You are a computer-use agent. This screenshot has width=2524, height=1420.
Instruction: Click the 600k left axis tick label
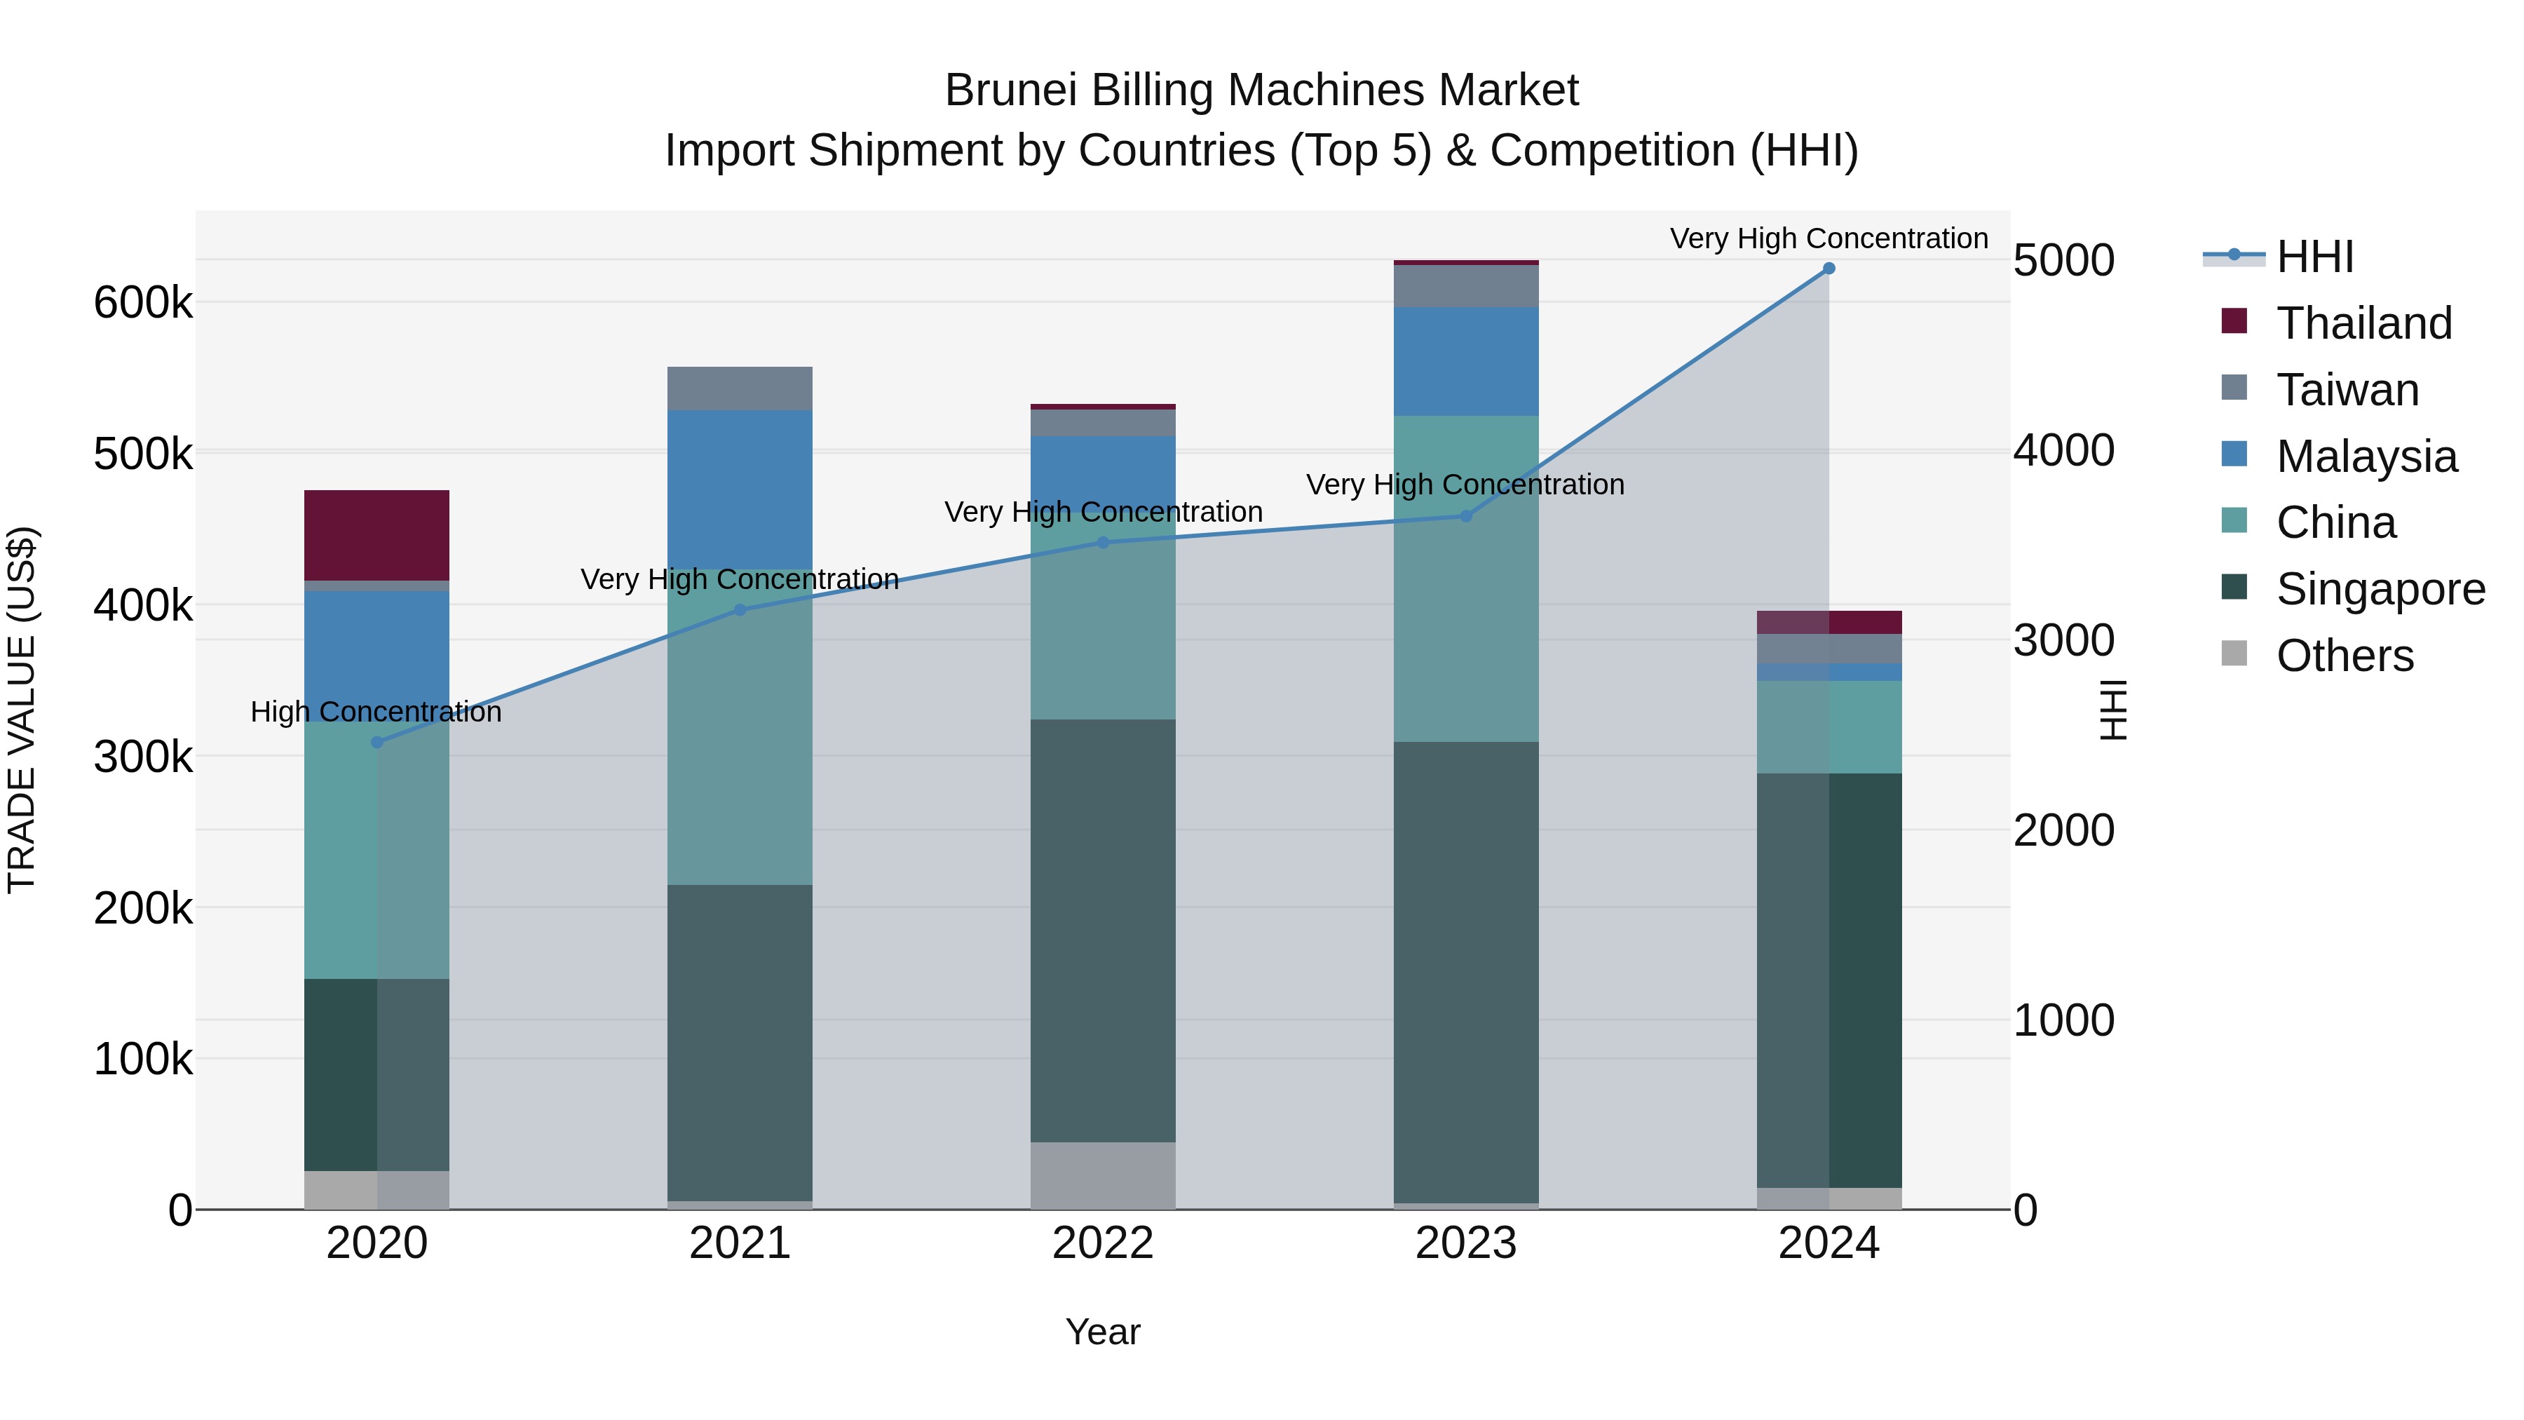tap(143, 303)
